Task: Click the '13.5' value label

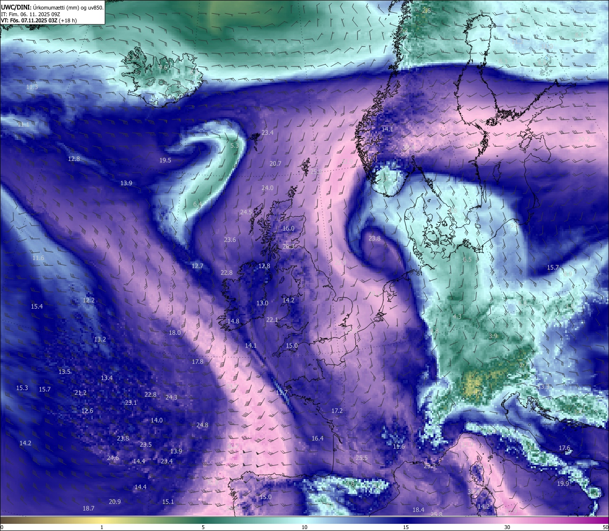Action: (64, 372)
